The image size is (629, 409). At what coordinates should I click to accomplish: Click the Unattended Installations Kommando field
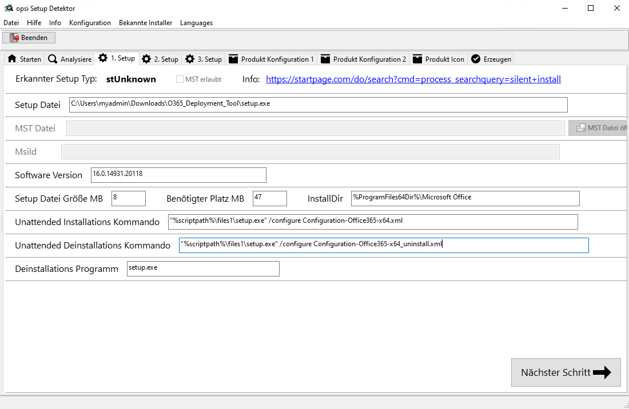pos(373,222)
